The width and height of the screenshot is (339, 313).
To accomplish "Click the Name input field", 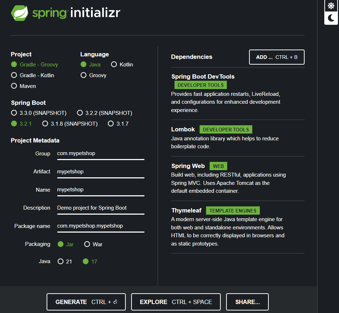I will (x=101, y=190).
